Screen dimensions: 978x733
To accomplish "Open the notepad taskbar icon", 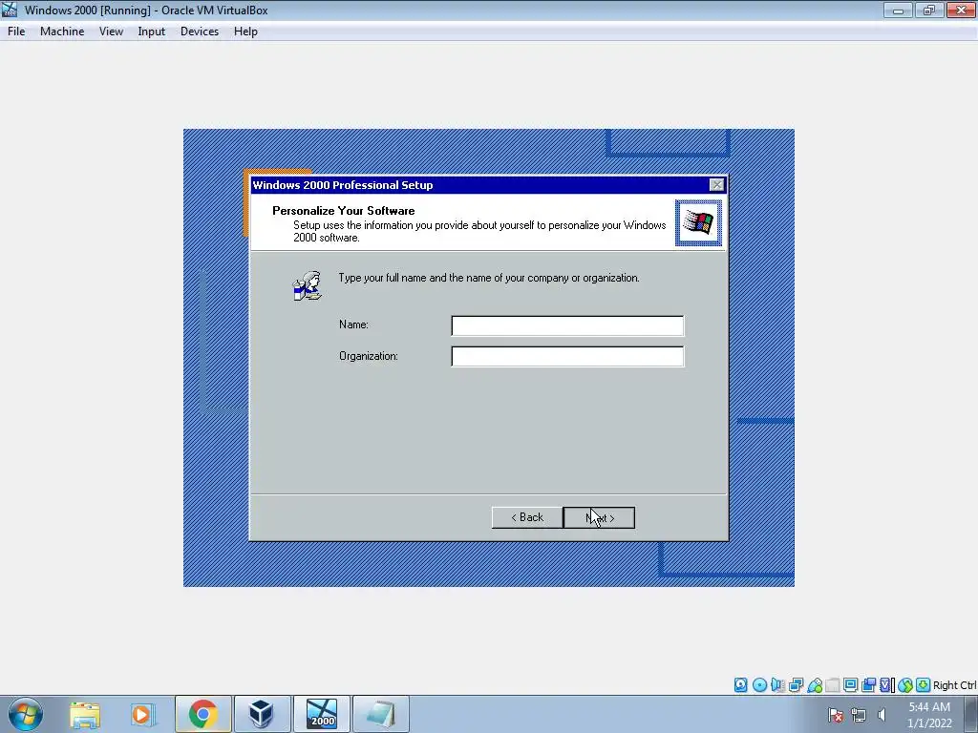I will coord(381,714).
